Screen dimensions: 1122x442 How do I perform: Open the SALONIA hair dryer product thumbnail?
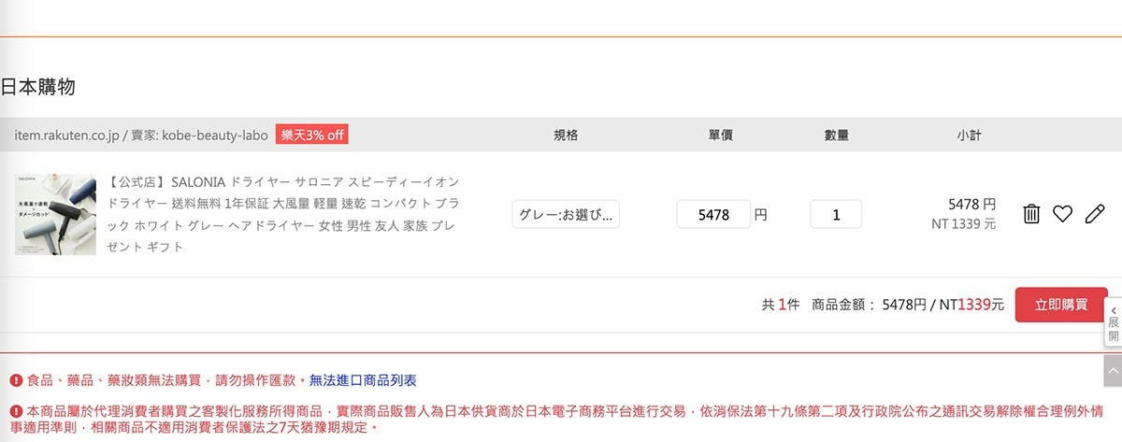point(55,214)
